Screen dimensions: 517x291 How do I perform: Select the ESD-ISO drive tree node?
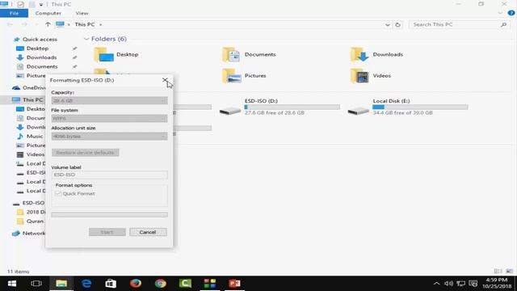[29, 203]
